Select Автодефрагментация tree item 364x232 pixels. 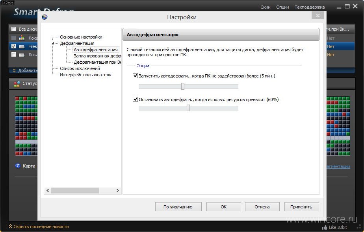pyautogui.click(x=96, y=50)
